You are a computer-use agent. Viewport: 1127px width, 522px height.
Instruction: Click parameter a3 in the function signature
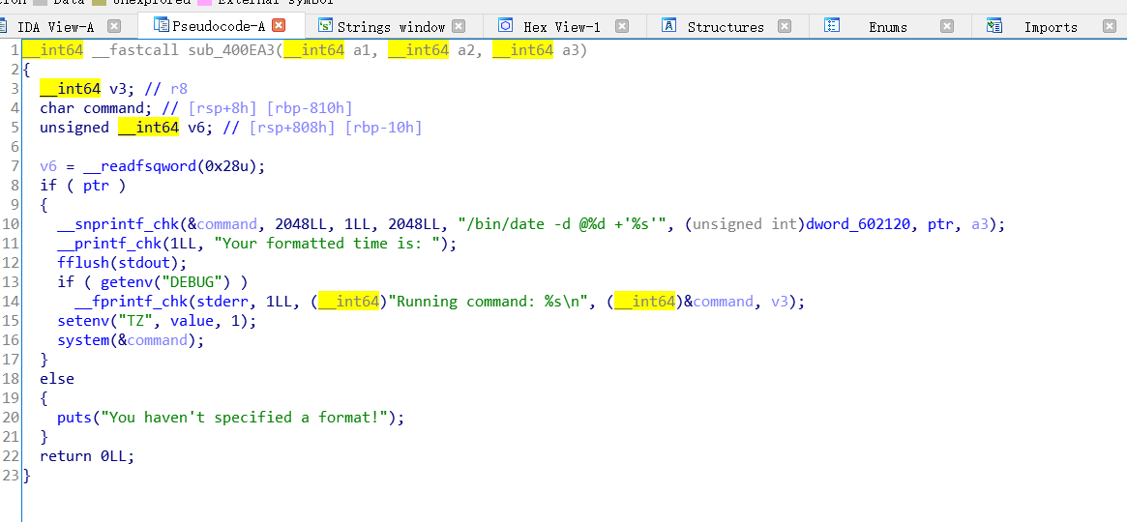pos(570,50)
